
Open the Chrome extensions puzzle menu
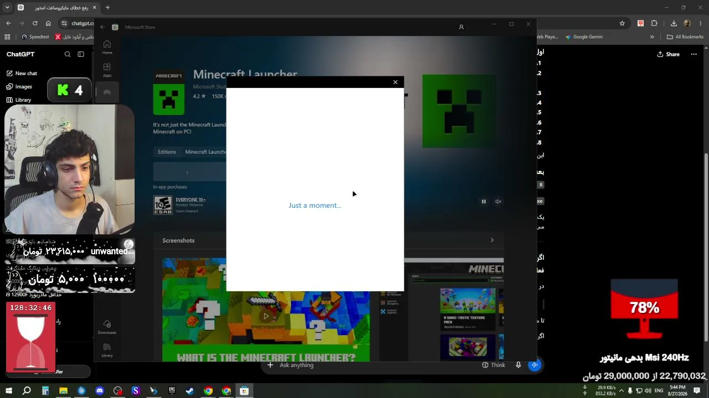tap(654, 23)
